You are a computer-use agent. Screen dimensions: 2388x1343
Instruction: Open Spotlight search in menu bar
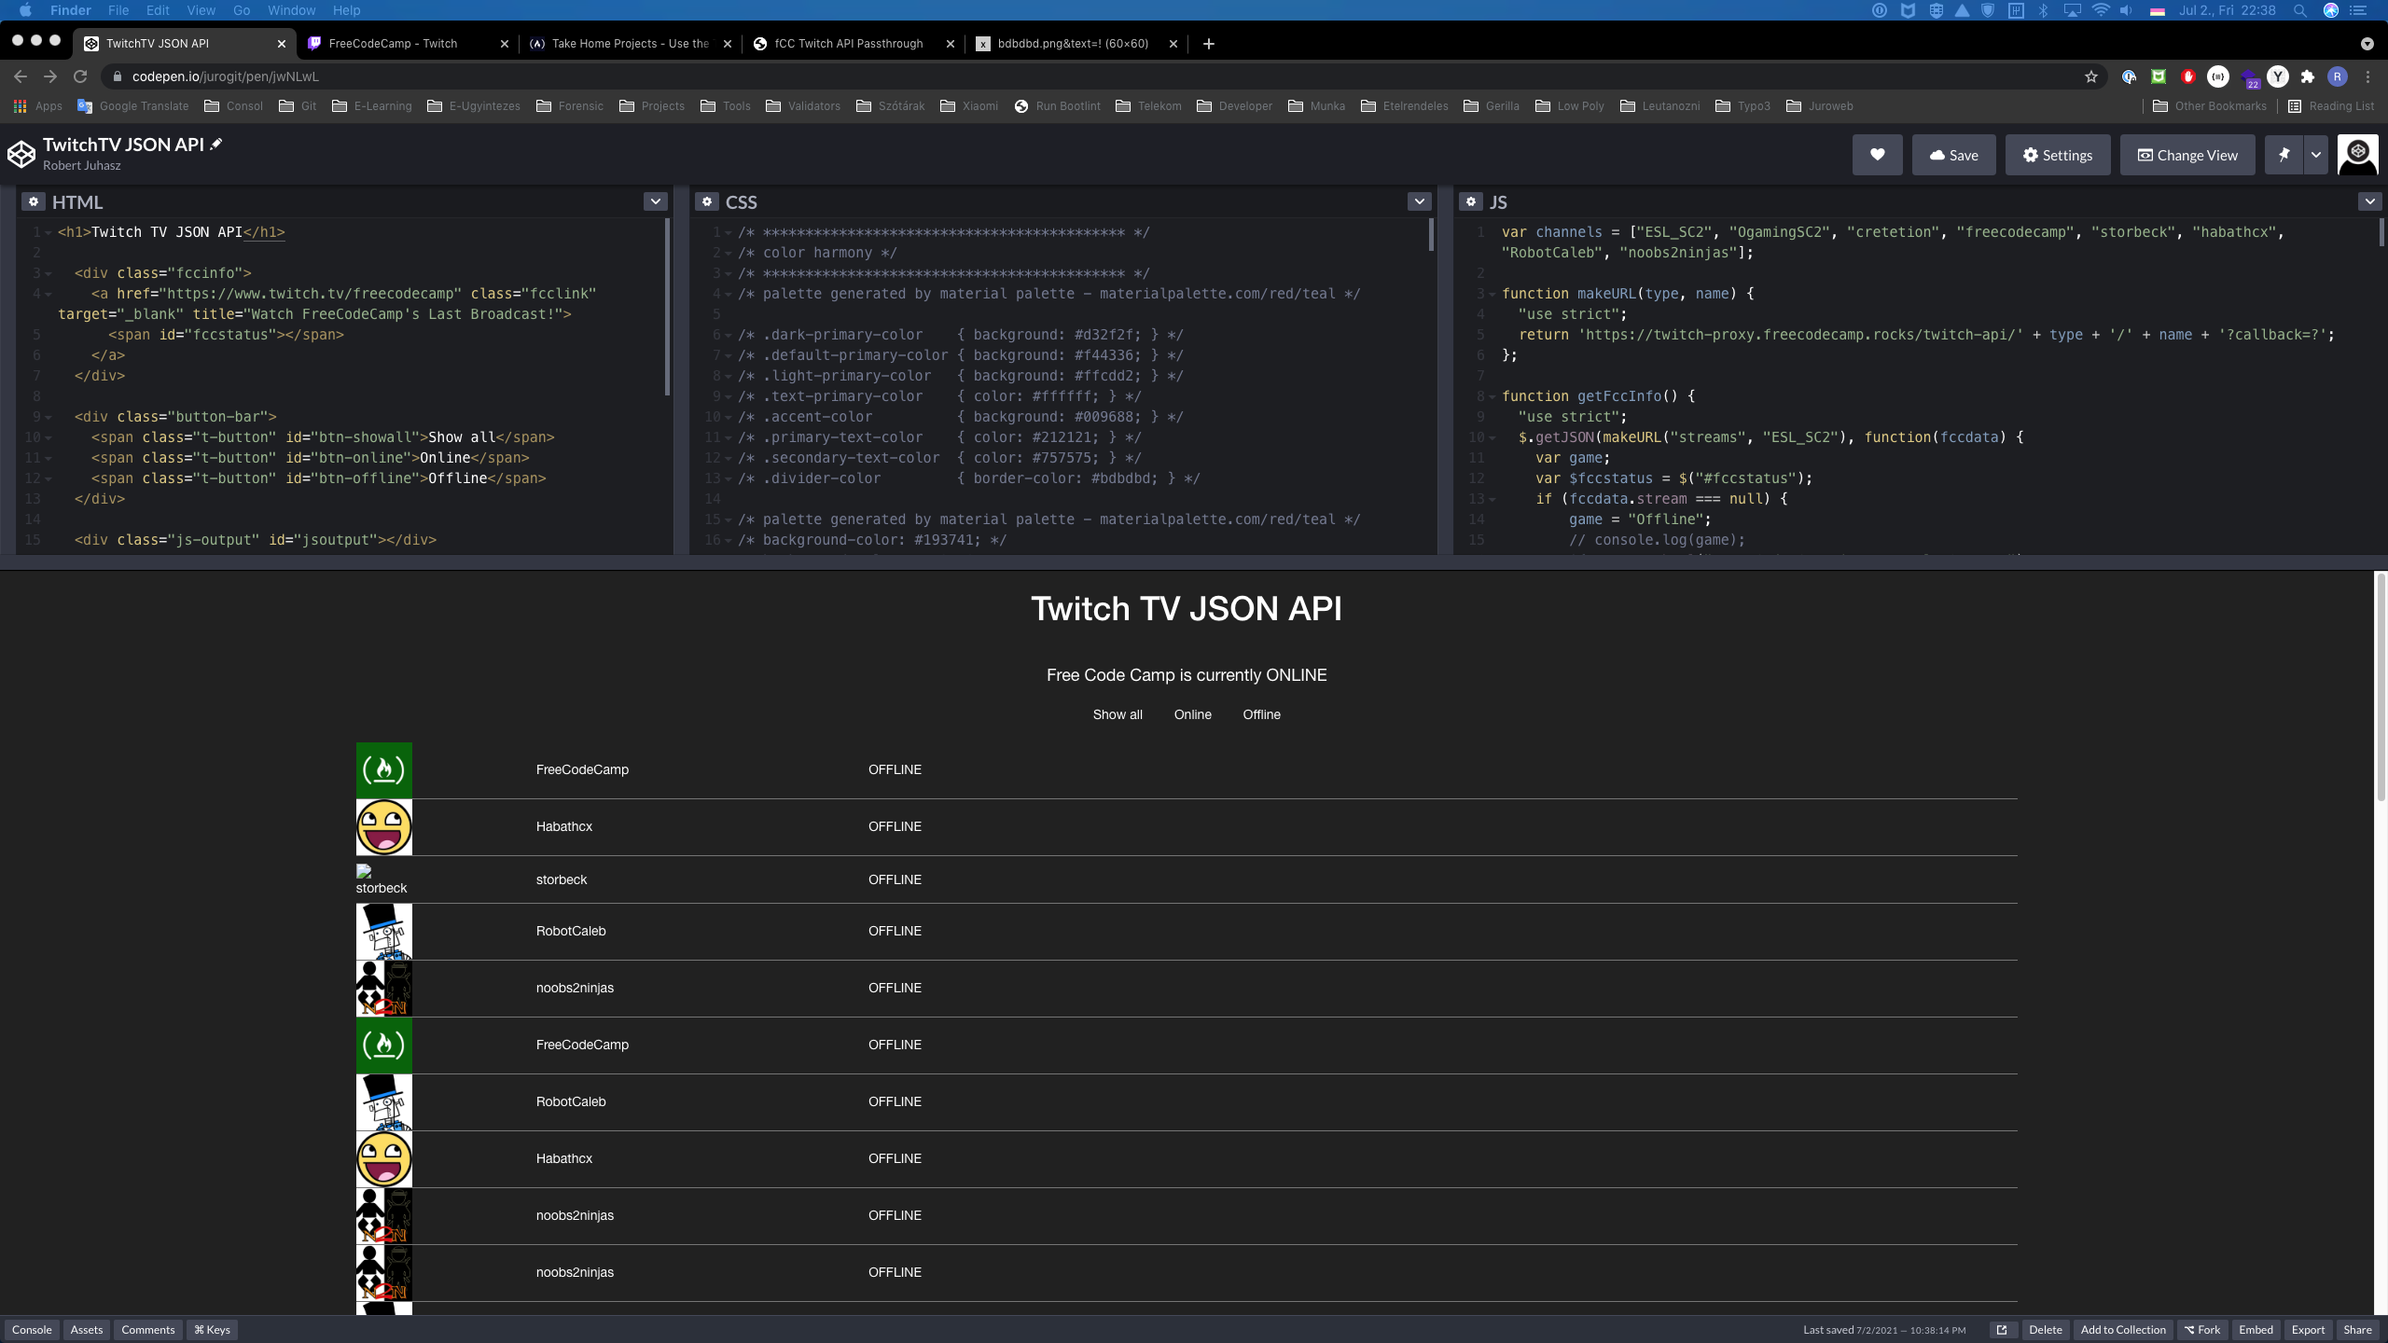2300,10
